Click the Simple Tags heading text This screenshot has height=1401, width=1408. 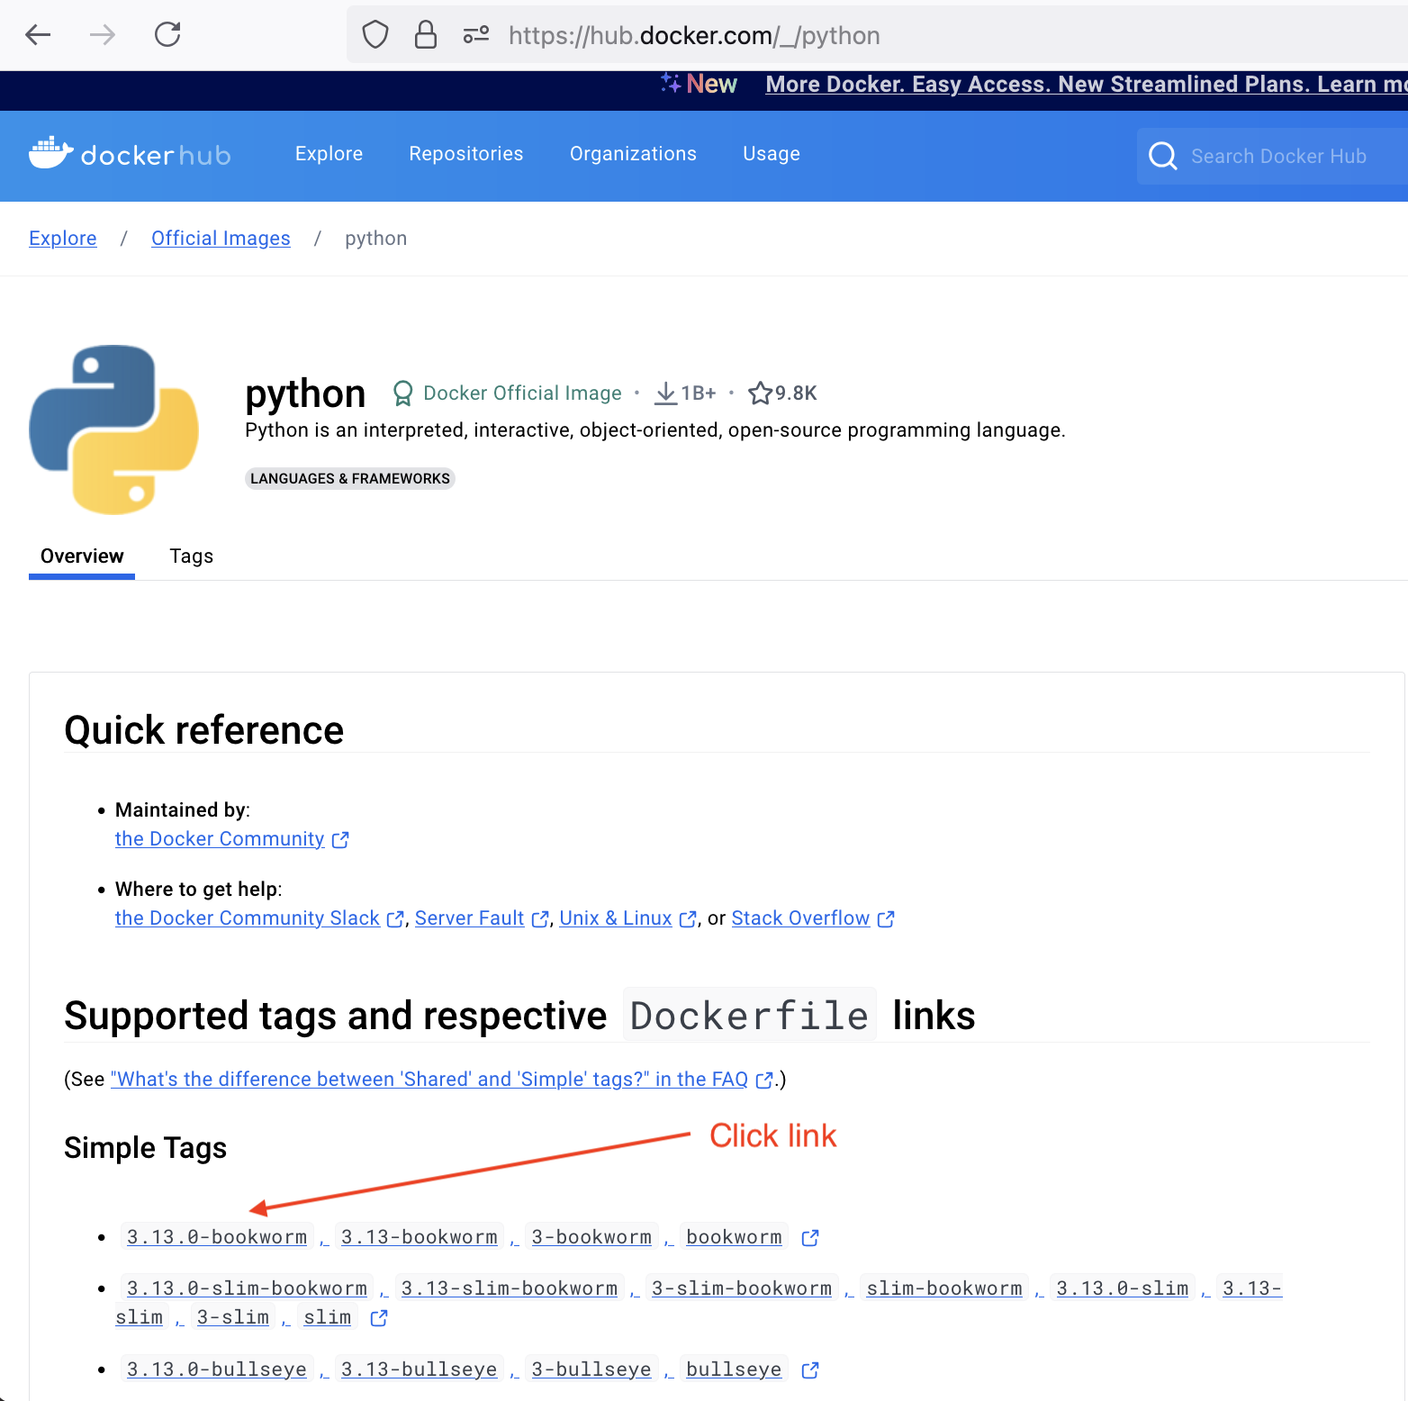[x=146, y=1148]
